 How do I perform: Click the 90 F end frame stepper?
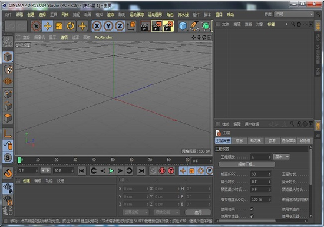coord(72,171)
